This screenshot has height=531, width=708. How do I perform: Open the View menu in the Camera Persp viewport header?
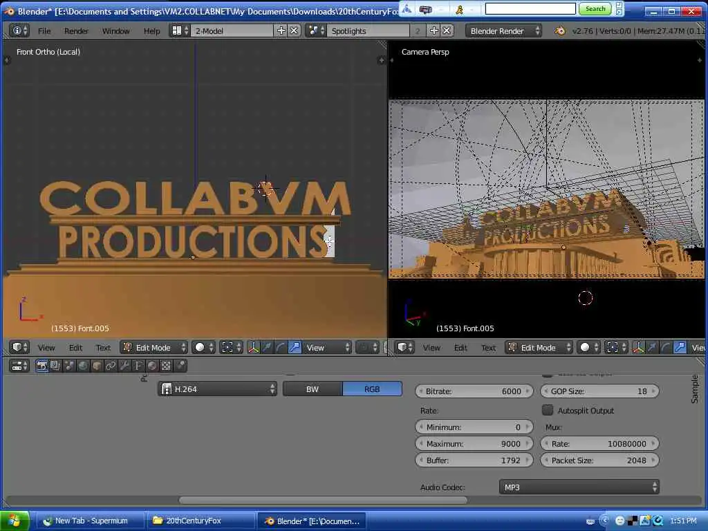[431, 348]
